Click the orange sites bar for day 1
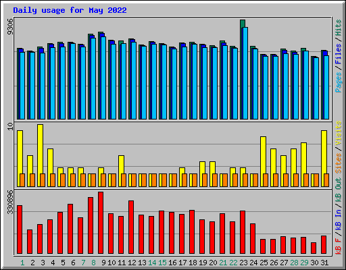The image size is (346, 270). tap(22, 180)
